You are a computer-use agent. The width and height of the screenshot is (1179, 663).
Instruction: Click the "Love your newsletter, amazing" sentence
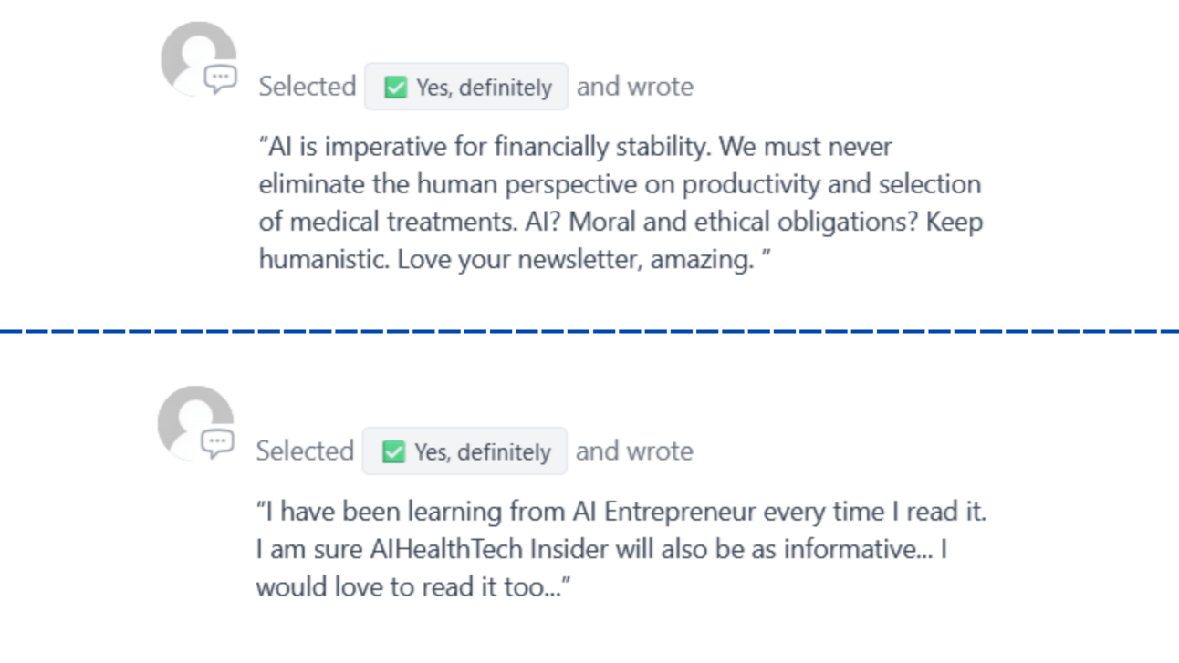pos(576,260)
